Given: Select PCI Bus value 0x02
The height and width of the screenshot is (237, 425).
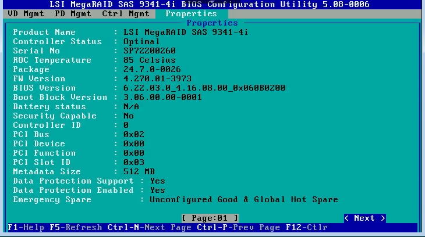Looking at the screenshot, I should tap(134, 134).
